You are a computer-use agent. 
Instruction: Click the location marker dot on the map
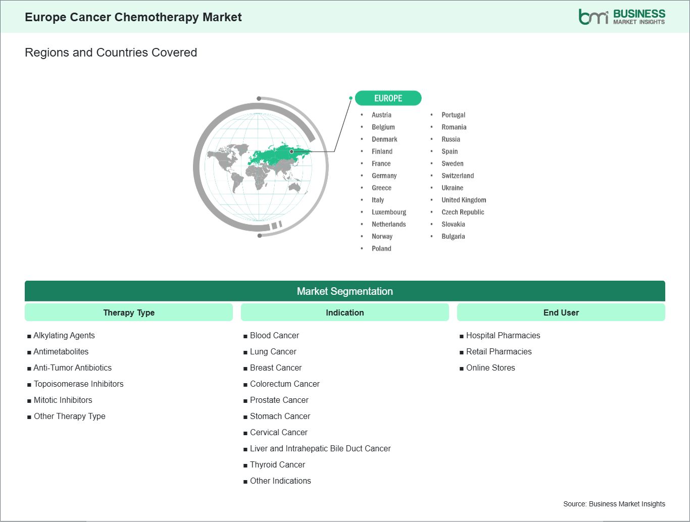[x=291, y=151]
